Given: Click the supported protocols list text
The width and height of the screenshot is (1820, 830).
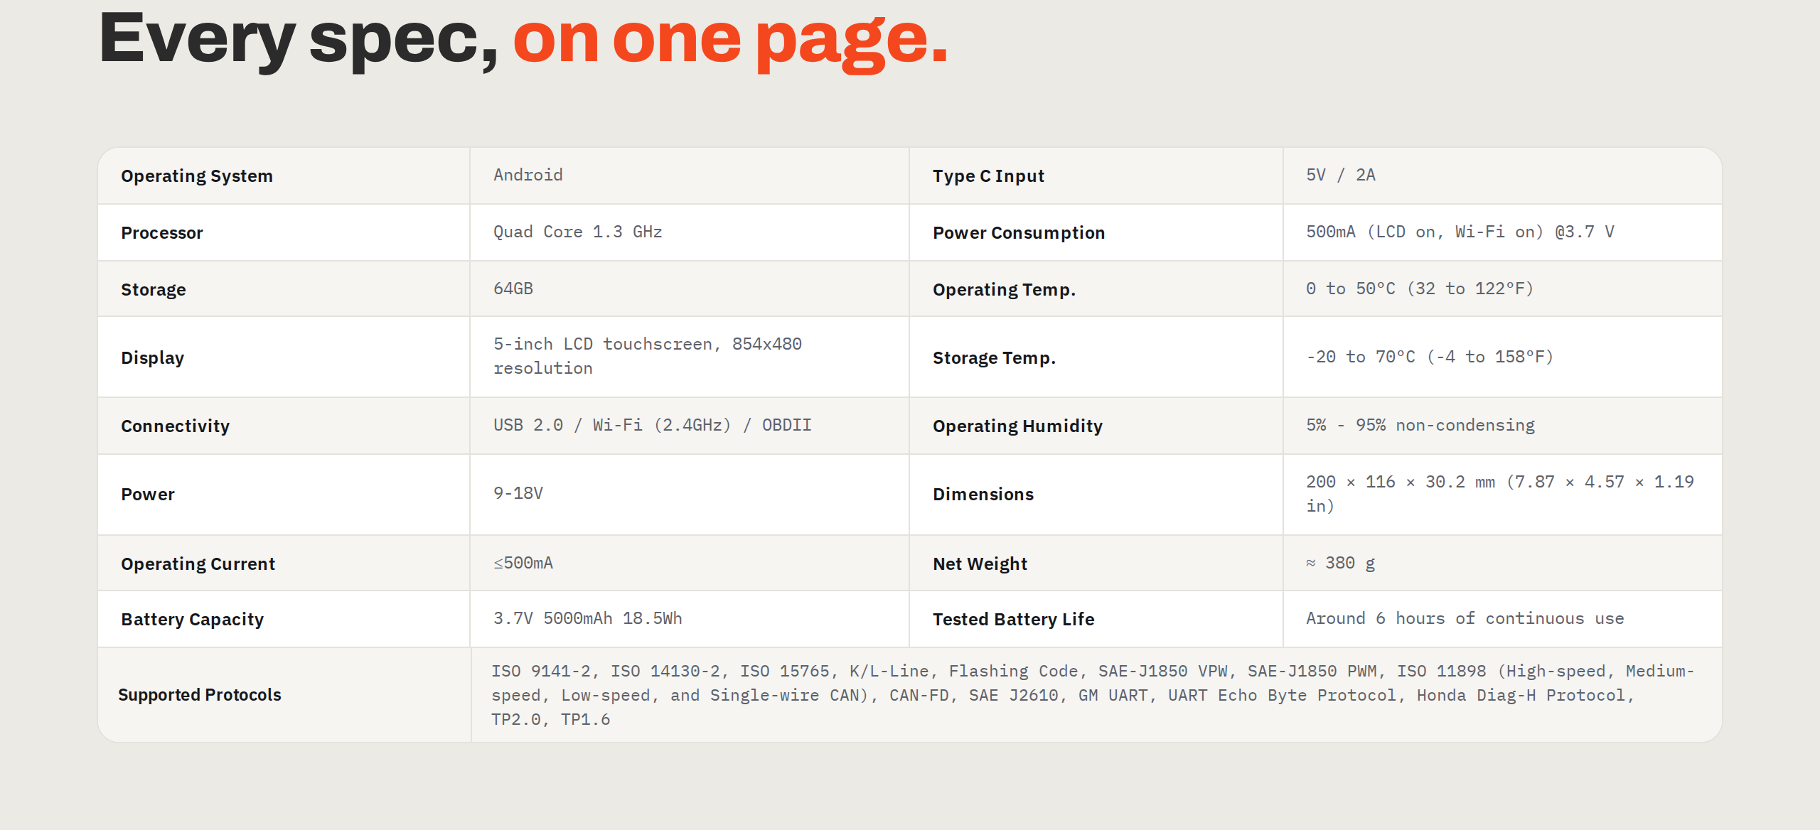Looking at the screenshot, I should click(1093, 695).
